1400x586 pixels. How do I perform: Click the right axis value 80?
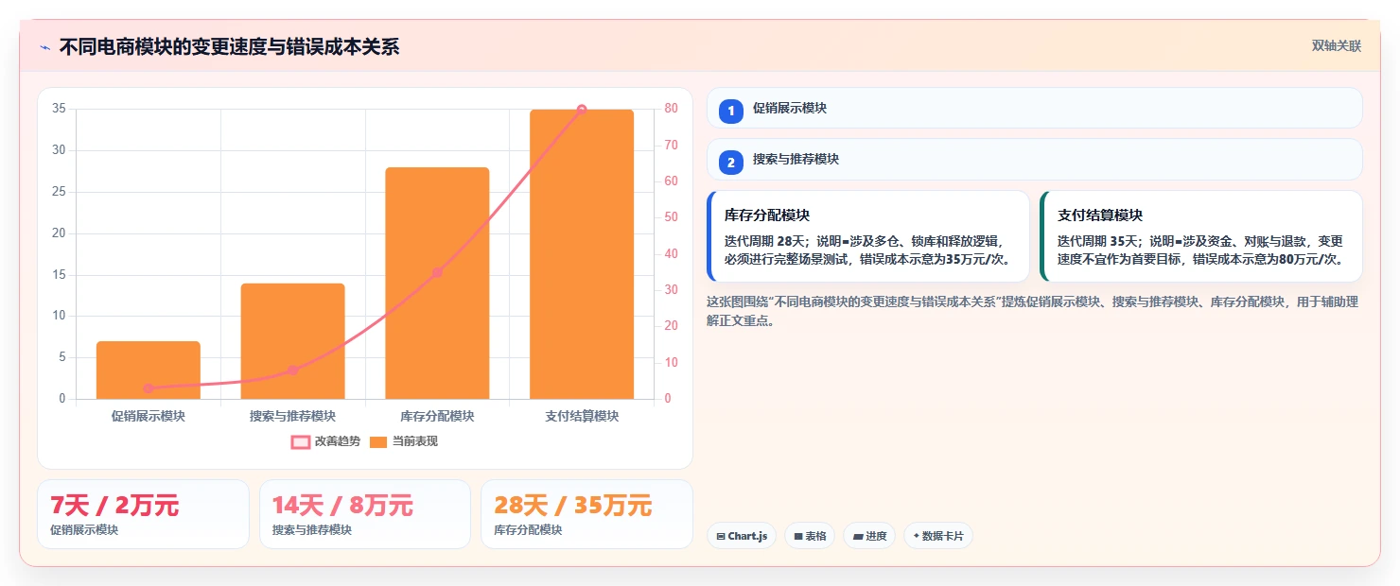coord(671,109)
